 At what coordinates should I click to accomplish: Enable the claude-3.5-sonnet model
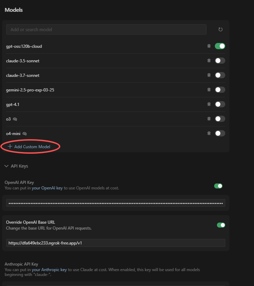[220, 61]
